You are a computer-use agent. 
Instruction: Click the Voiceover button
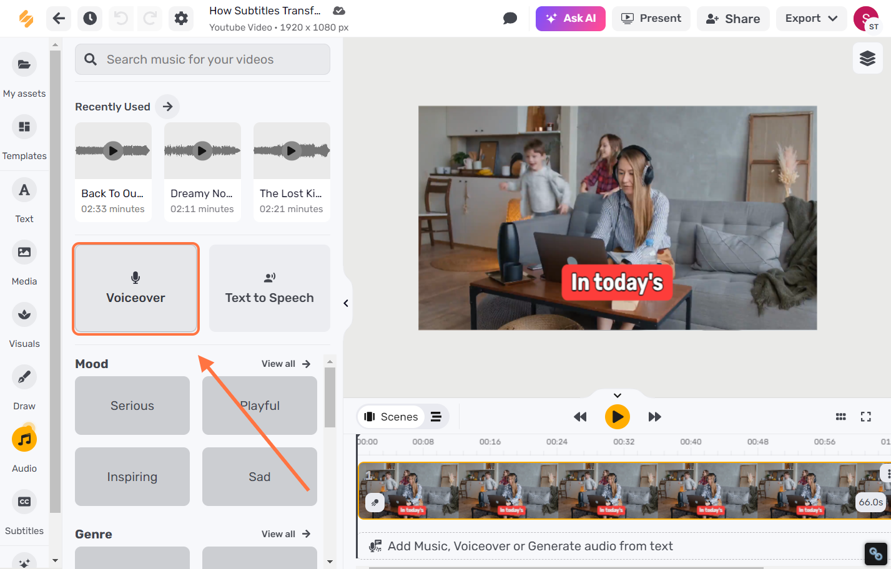click(136, 288)
